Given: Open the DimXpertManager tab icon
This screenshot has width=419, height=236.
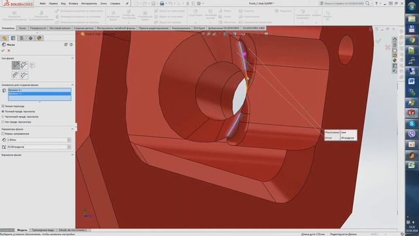Looking at the screenshot, I should (31, 38).
